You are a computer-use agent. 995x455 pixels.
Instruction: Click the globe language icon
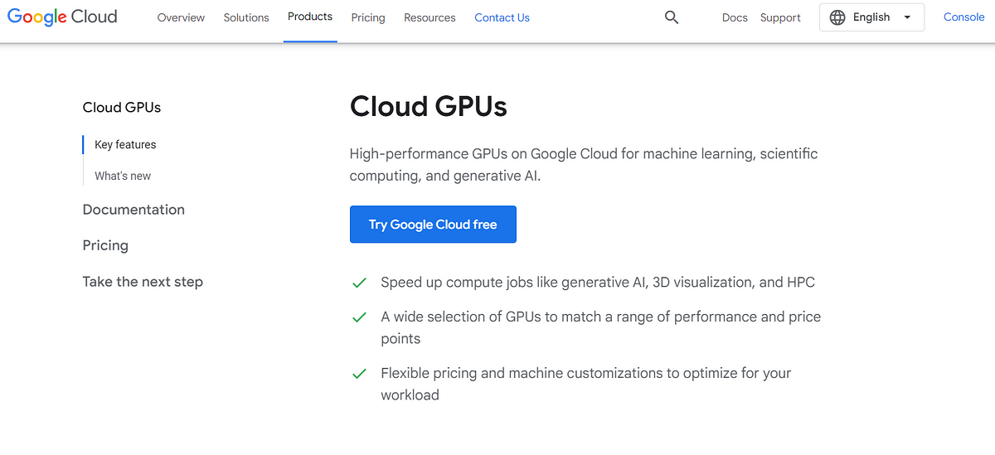pyautogui.click(x=837, y=17)
